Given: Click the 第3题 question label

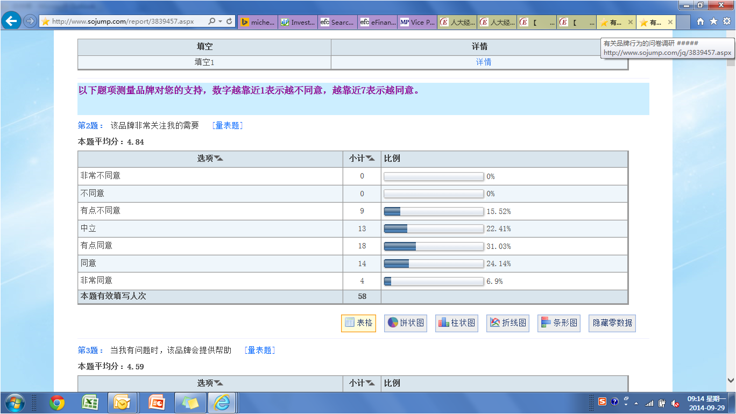Looking at the screenshot, I should pos(91,350).
